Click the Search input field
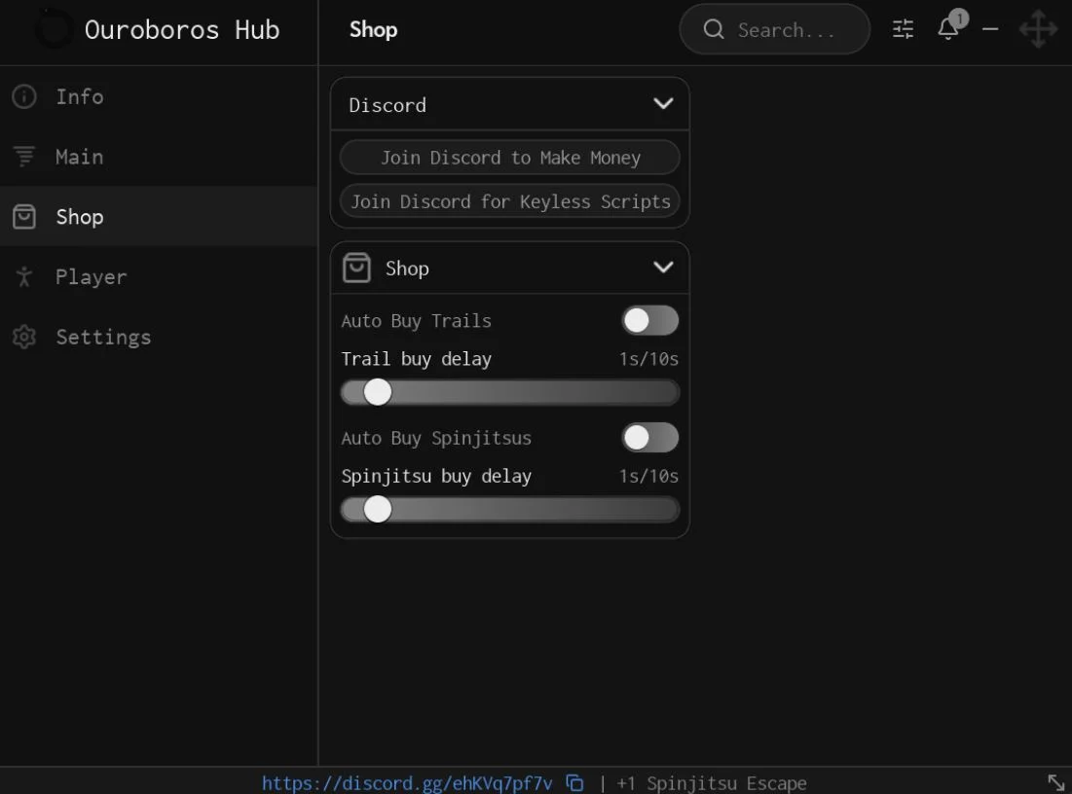 click(775, 29)
